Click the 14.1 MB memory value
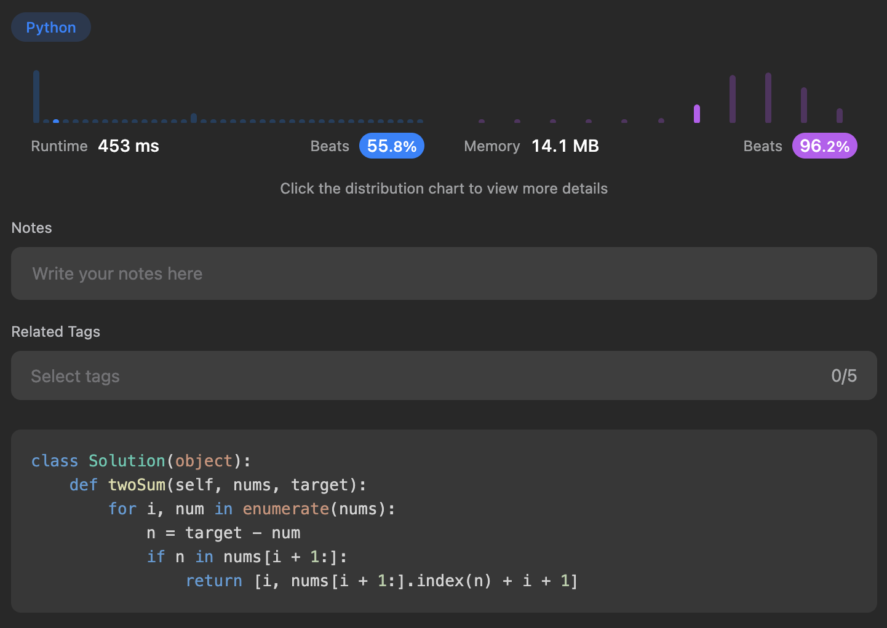The width and height of the screenshot is (887, 628). coord(565,146)
